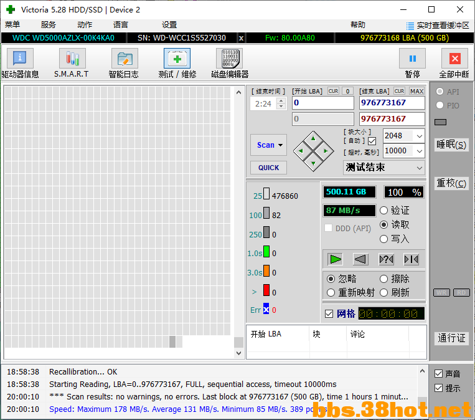Open the 智能日志 log icon
Screen dimensions: 475x420
[x=125, y=58]
